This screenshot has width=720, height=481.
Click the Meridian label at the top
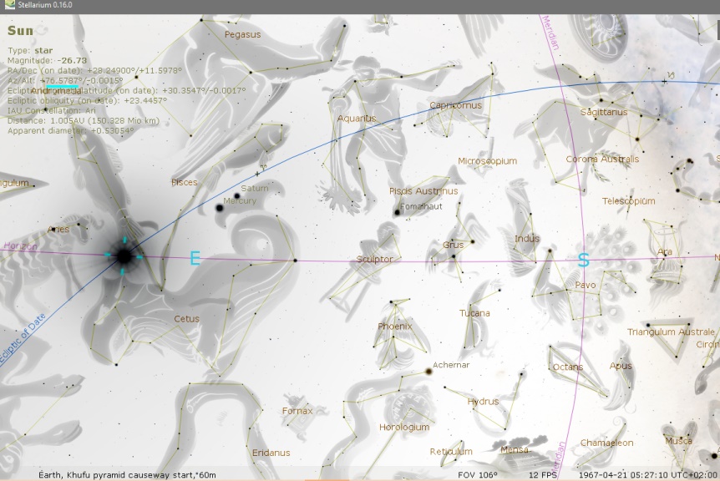550,33
